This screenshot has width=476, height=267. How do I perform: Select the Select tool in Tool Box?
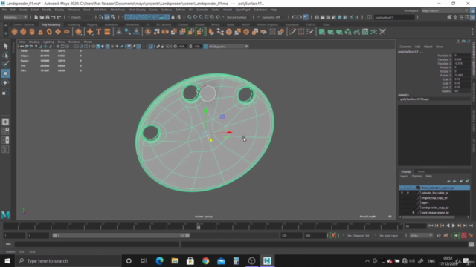pos(5,46)
